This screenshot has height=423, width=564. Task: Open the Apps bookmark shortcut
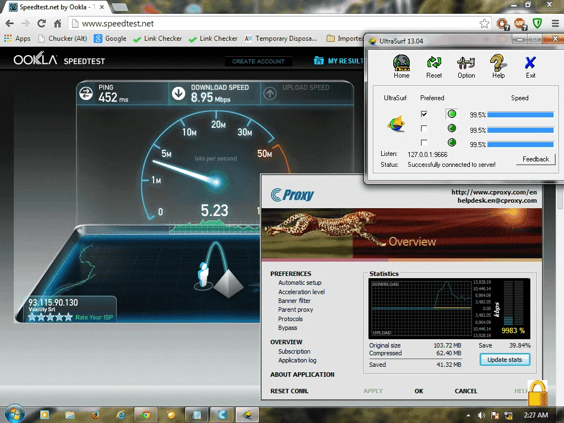tap(17, 39)
